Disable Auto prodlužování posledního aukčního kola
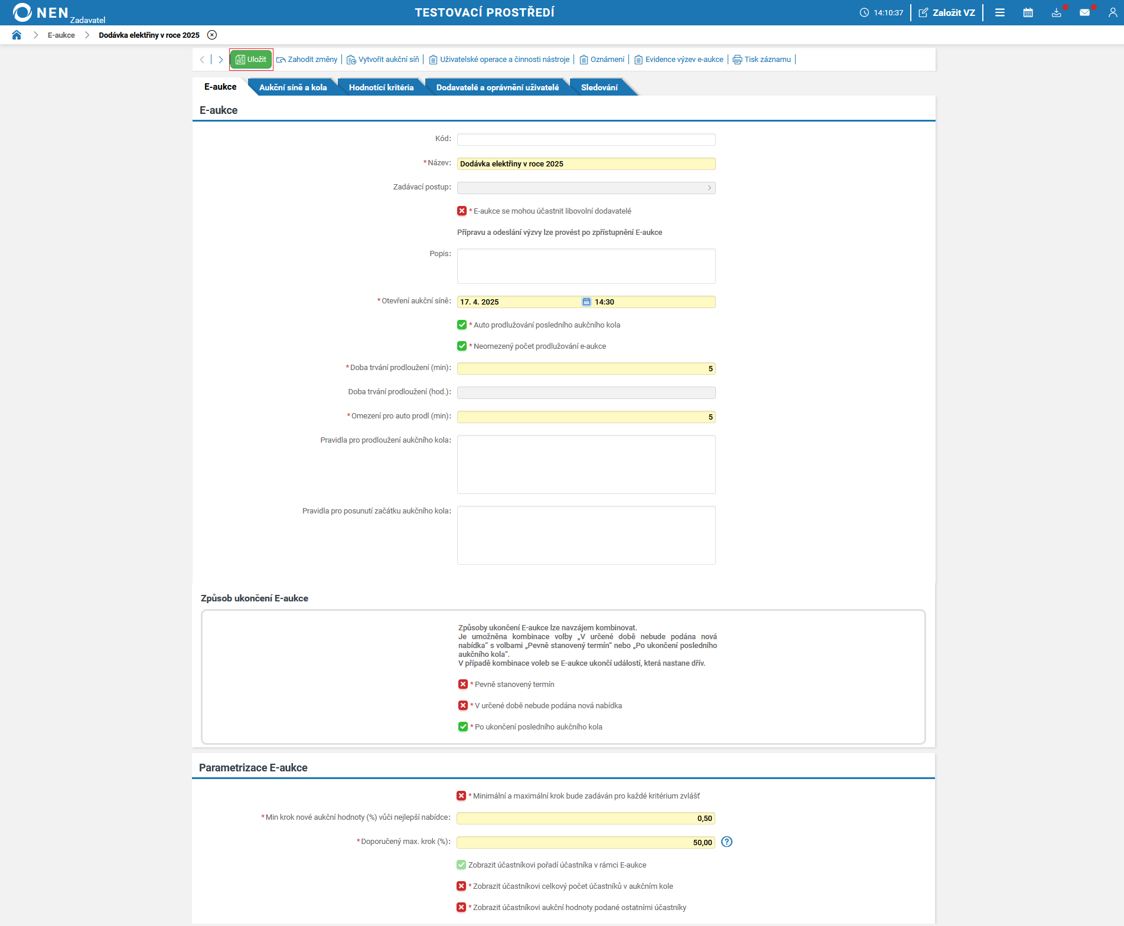The width and height of the screenshot is (1124, 926). pos(461,325)
